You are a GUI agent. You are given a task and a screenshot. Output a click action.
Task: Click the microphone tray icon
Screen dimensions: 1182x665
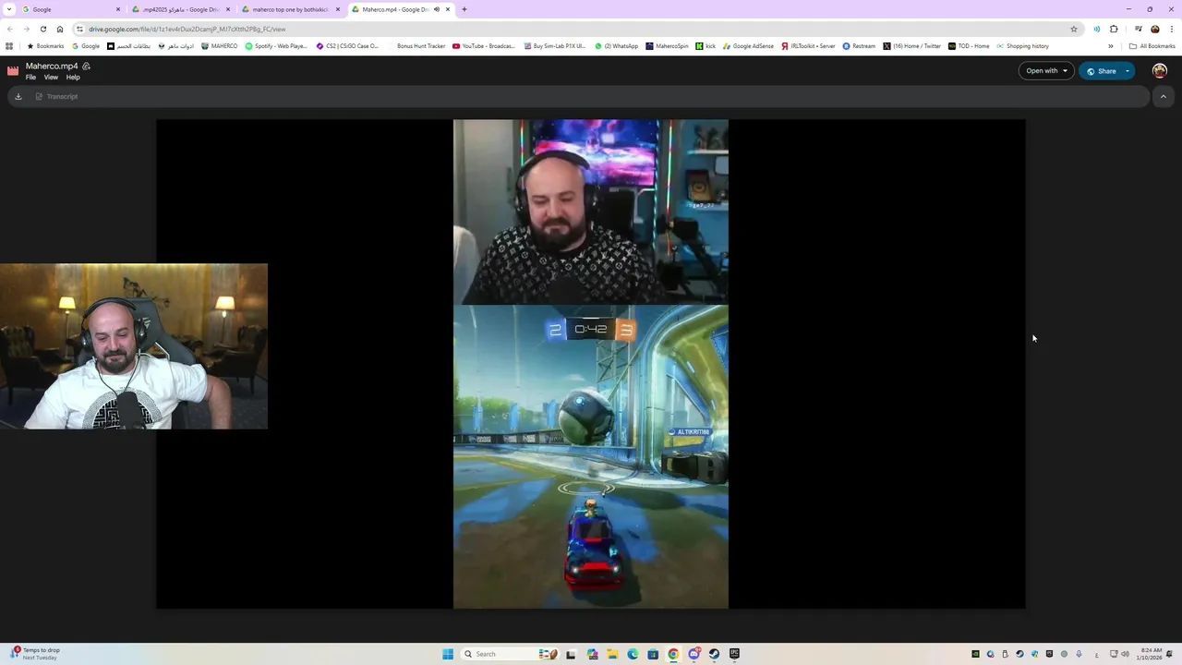1079,654
